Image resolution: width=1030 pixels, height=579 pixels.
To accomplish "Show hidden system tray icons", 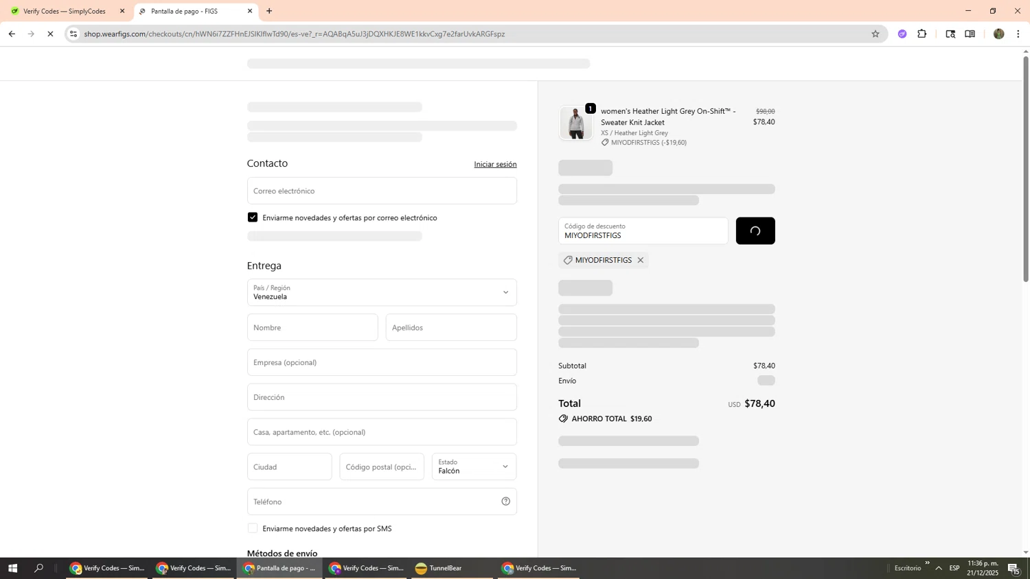I will 938,568.
